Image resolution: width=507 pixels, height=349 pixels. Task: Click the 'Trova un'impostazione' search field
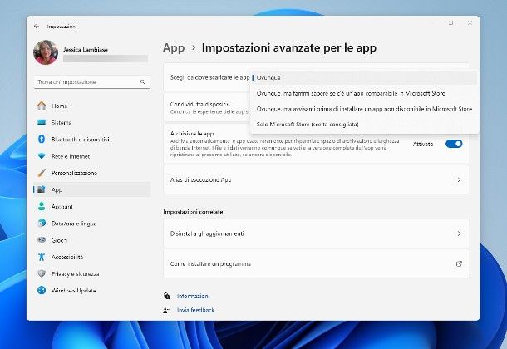click(90, 82)
